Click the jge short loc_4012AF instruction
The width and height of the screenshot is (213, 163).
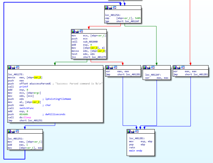(122, 21)
